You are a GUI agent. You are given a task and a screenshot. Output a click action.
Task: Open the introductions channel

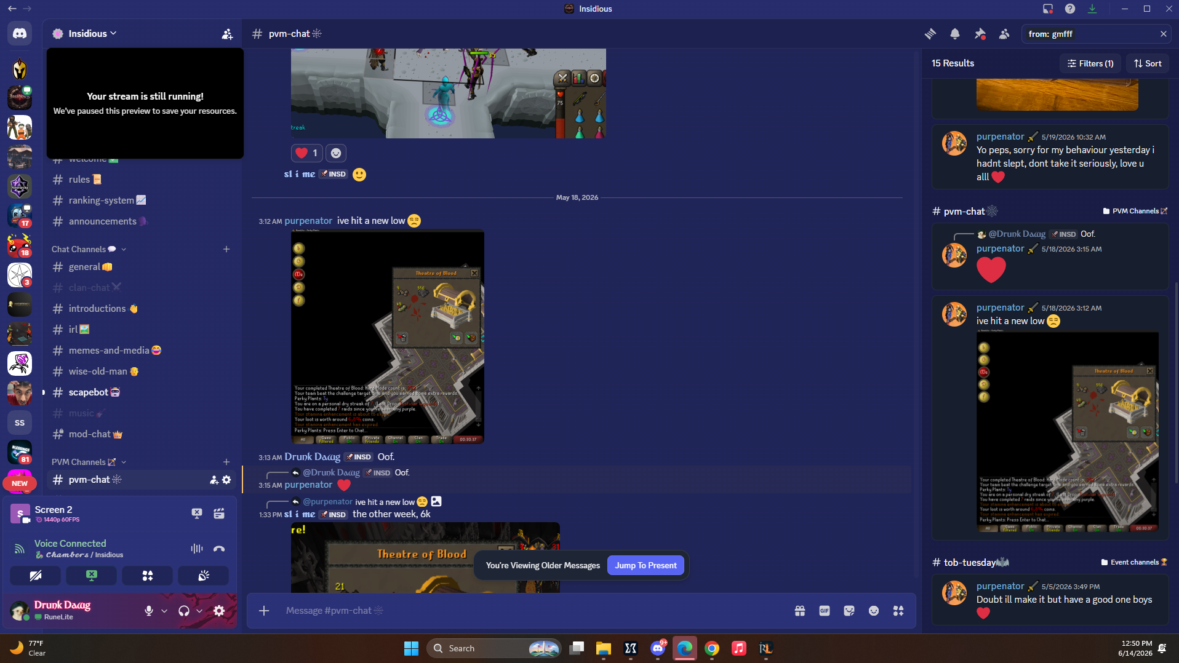click(141, 309)
